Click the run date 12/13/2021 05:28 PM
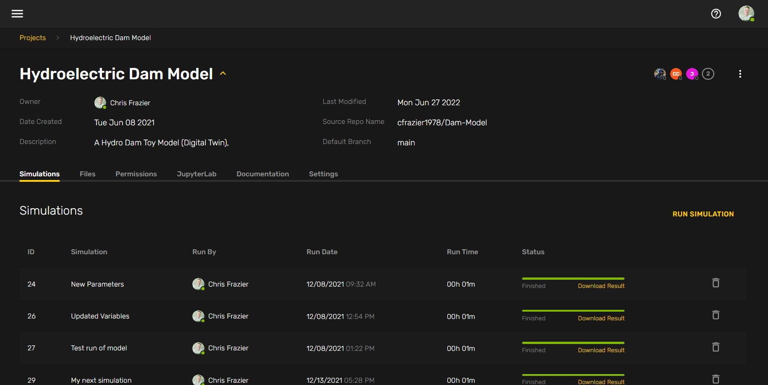 (340, 380)
